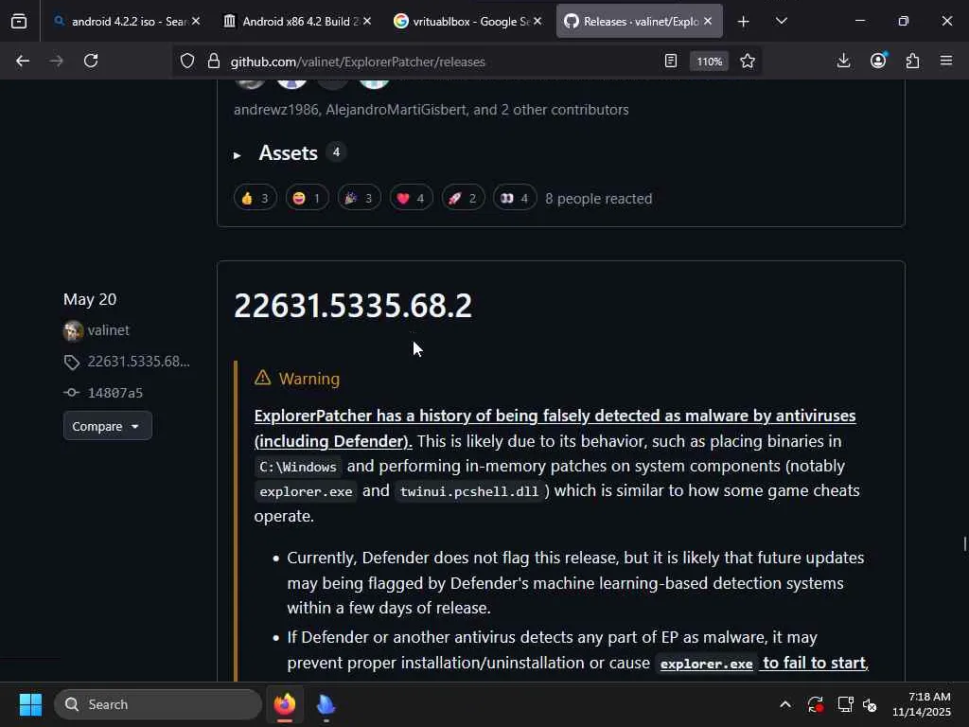Open the Compare dropdown
The width and height of the screenshot is (969, 727).
click(108, 426)
